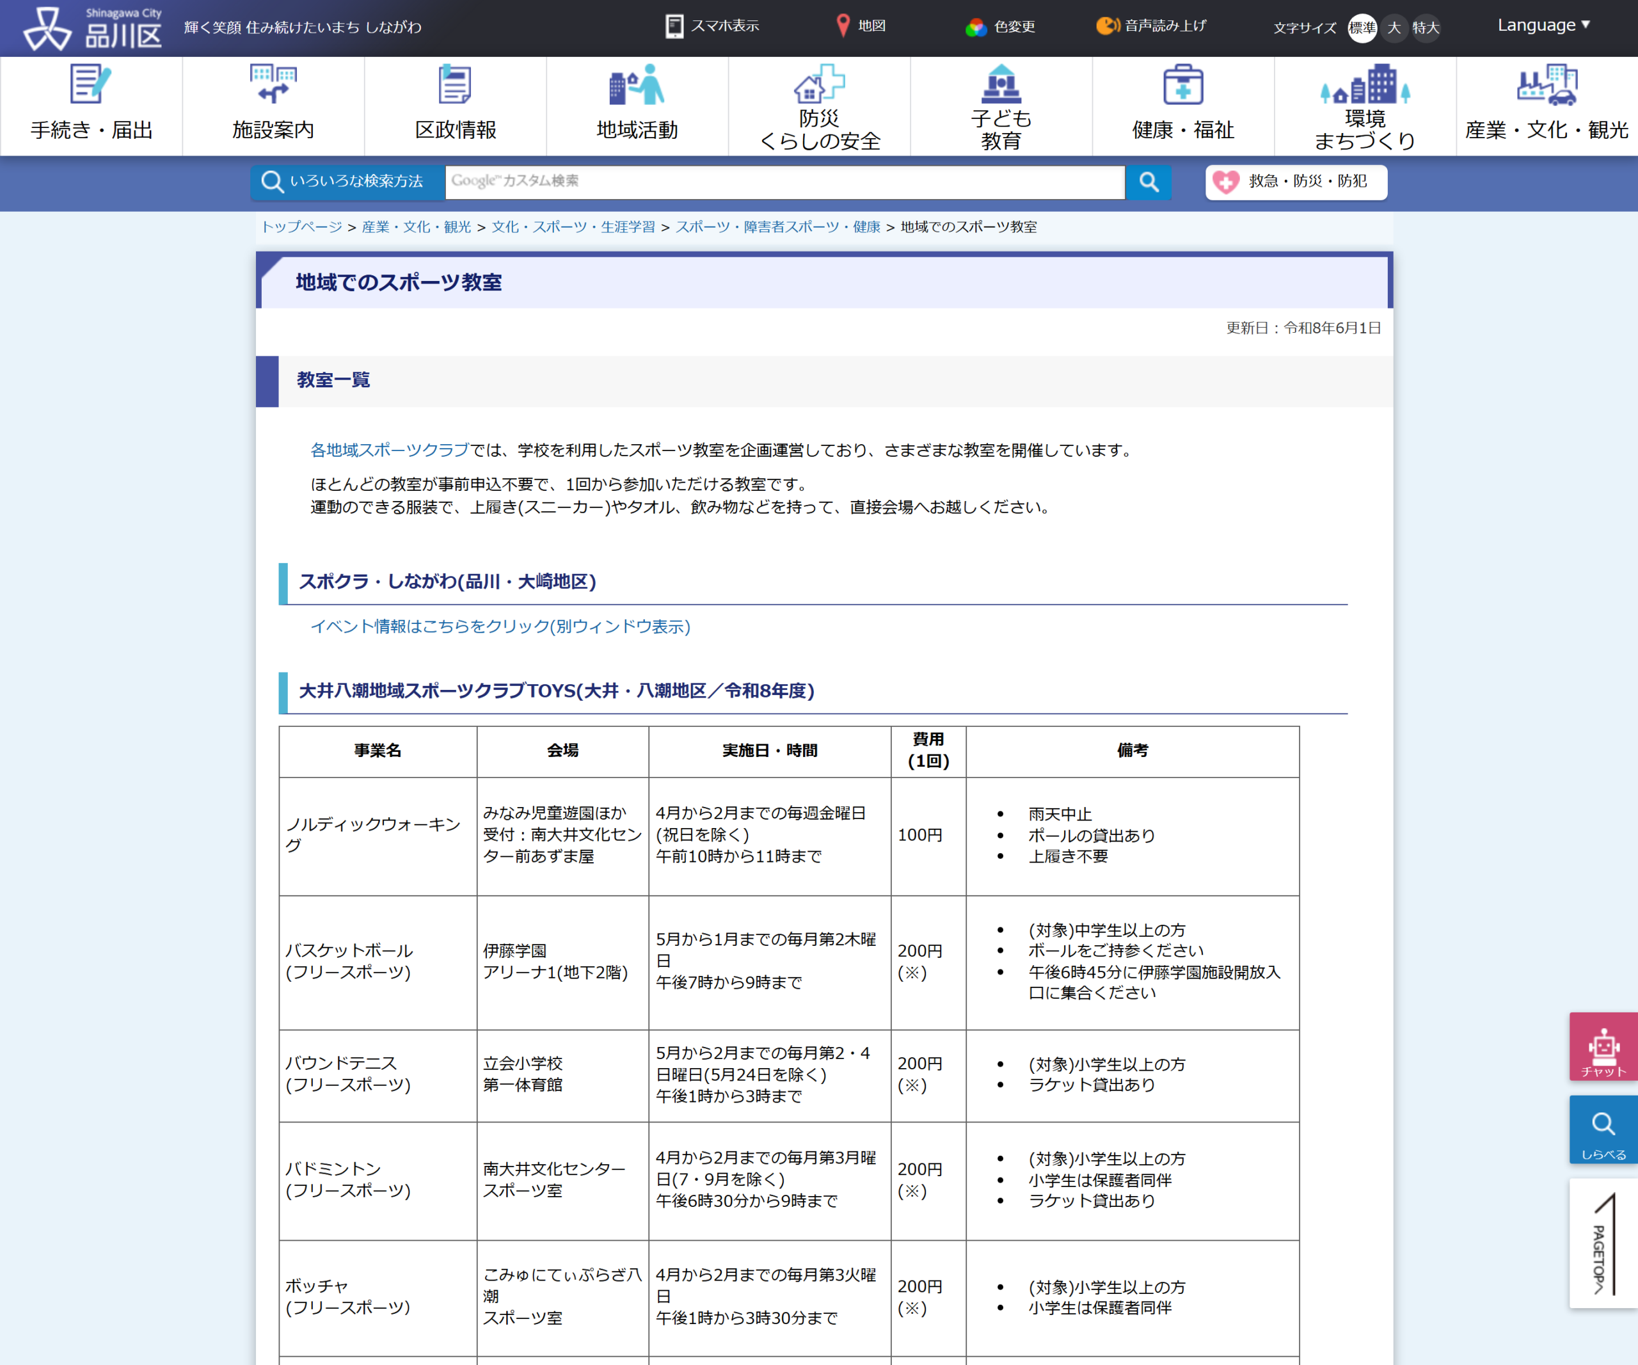The height and width of the screenshot is (1365, 1638).
Task: Open イベント情報はこちらをクリック link
Action: point(500,627)
